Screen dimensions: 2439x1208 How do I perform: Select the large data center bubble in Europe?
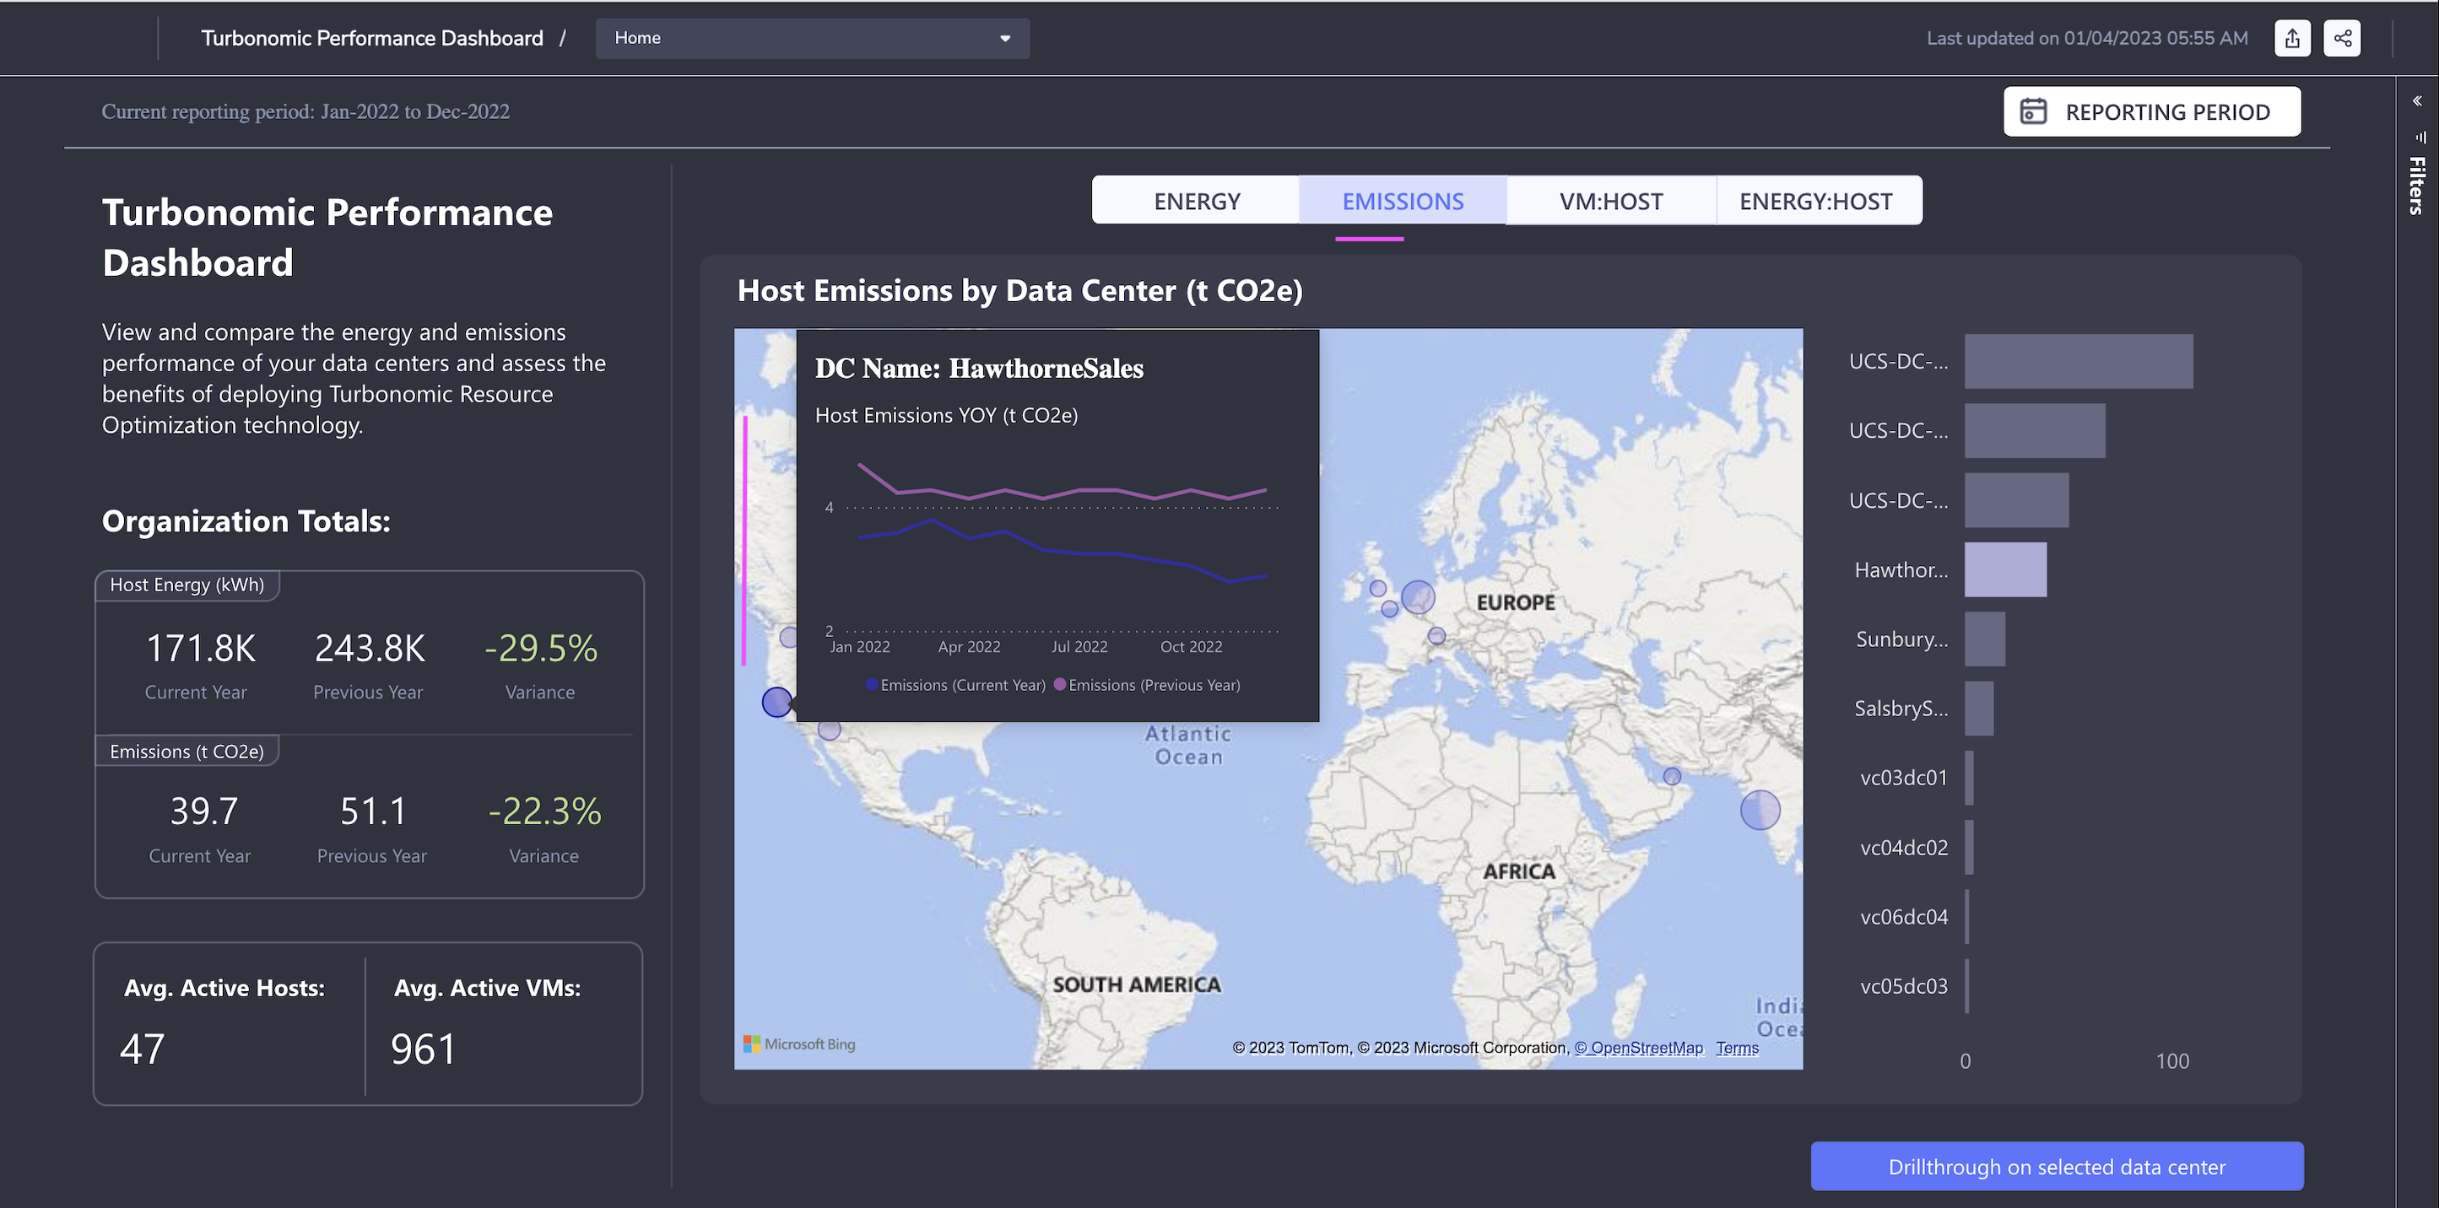pos(1417,597)
